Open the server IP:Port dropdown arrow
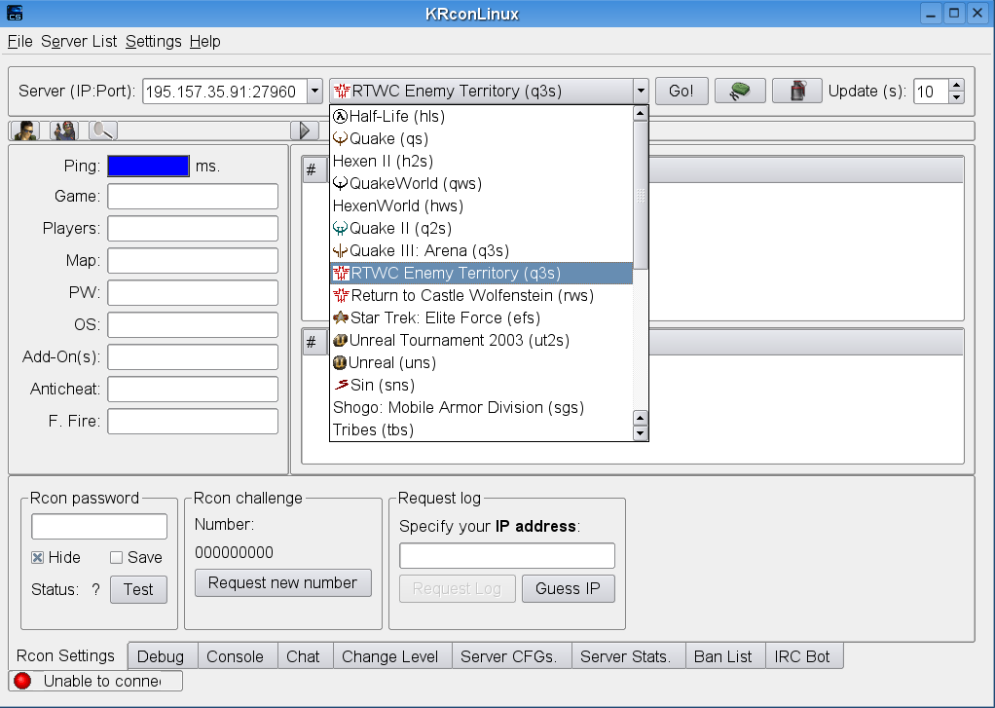The image size is (995, 708). [314, 92]
